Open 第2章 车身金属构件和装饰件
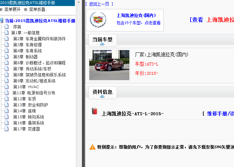The image size is (234, 167). click(x=39, y=39)
